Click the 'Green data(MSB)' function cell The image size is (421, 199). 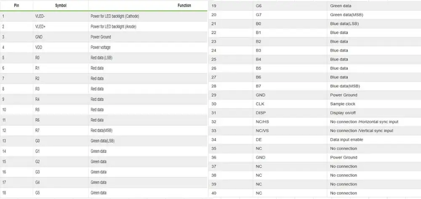346,15
